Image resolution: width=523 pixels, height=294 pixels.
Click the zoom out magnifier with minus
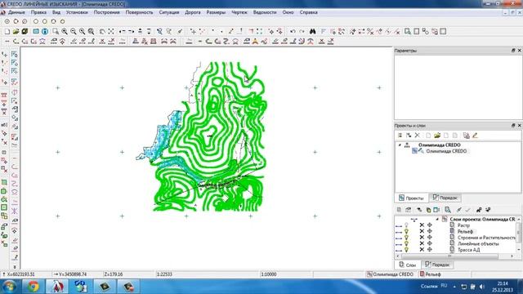pyautogui.click(x=73, y=31)
